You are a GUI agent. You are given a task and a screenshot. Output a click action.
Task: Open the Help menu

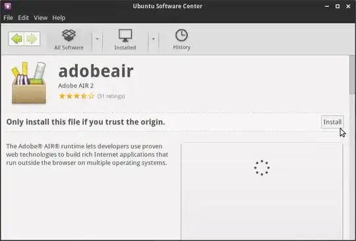[59, 18]
